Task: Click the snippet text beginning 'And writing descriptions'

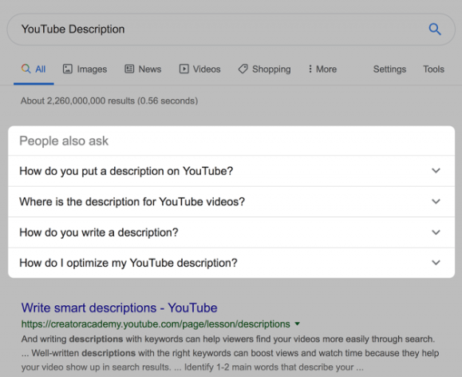Action: 230,353
